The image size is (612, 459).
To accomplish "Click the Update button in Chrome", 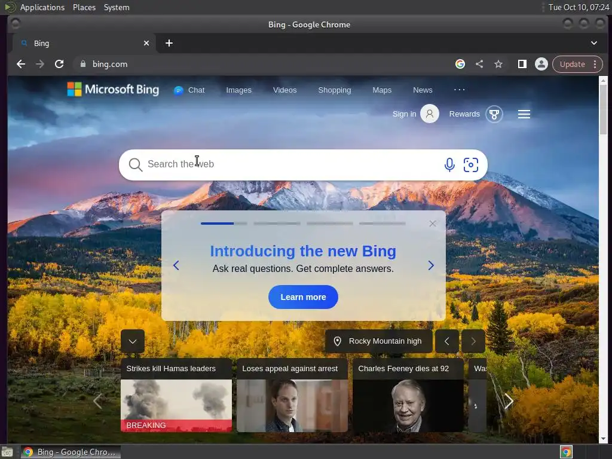I will [572, 64].
